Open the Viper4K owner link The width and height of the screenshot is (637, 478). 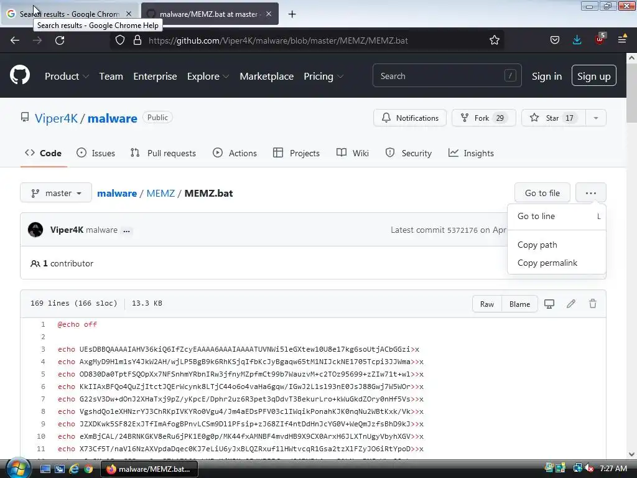(56, 118)
